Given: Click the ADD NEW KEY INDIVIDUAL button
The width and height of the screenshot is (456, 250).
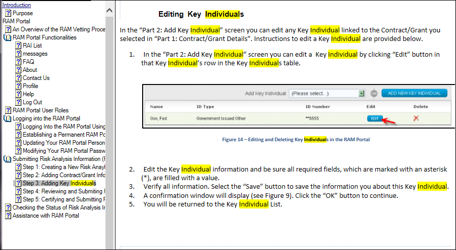Looking at the screenshot, I should [414, 94].
